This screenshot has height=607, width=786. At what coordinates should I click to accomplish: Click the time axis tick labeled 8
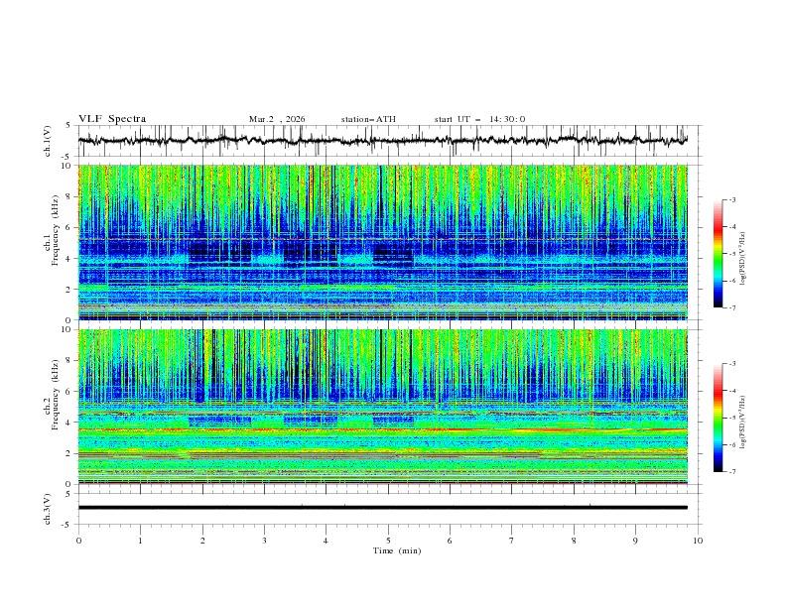click(574, 541)
